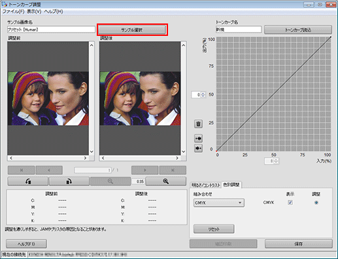This screenshot has height=259, width=338.
Task: Click the トーンカーブ名 input field
Action: tap(239, 29)
